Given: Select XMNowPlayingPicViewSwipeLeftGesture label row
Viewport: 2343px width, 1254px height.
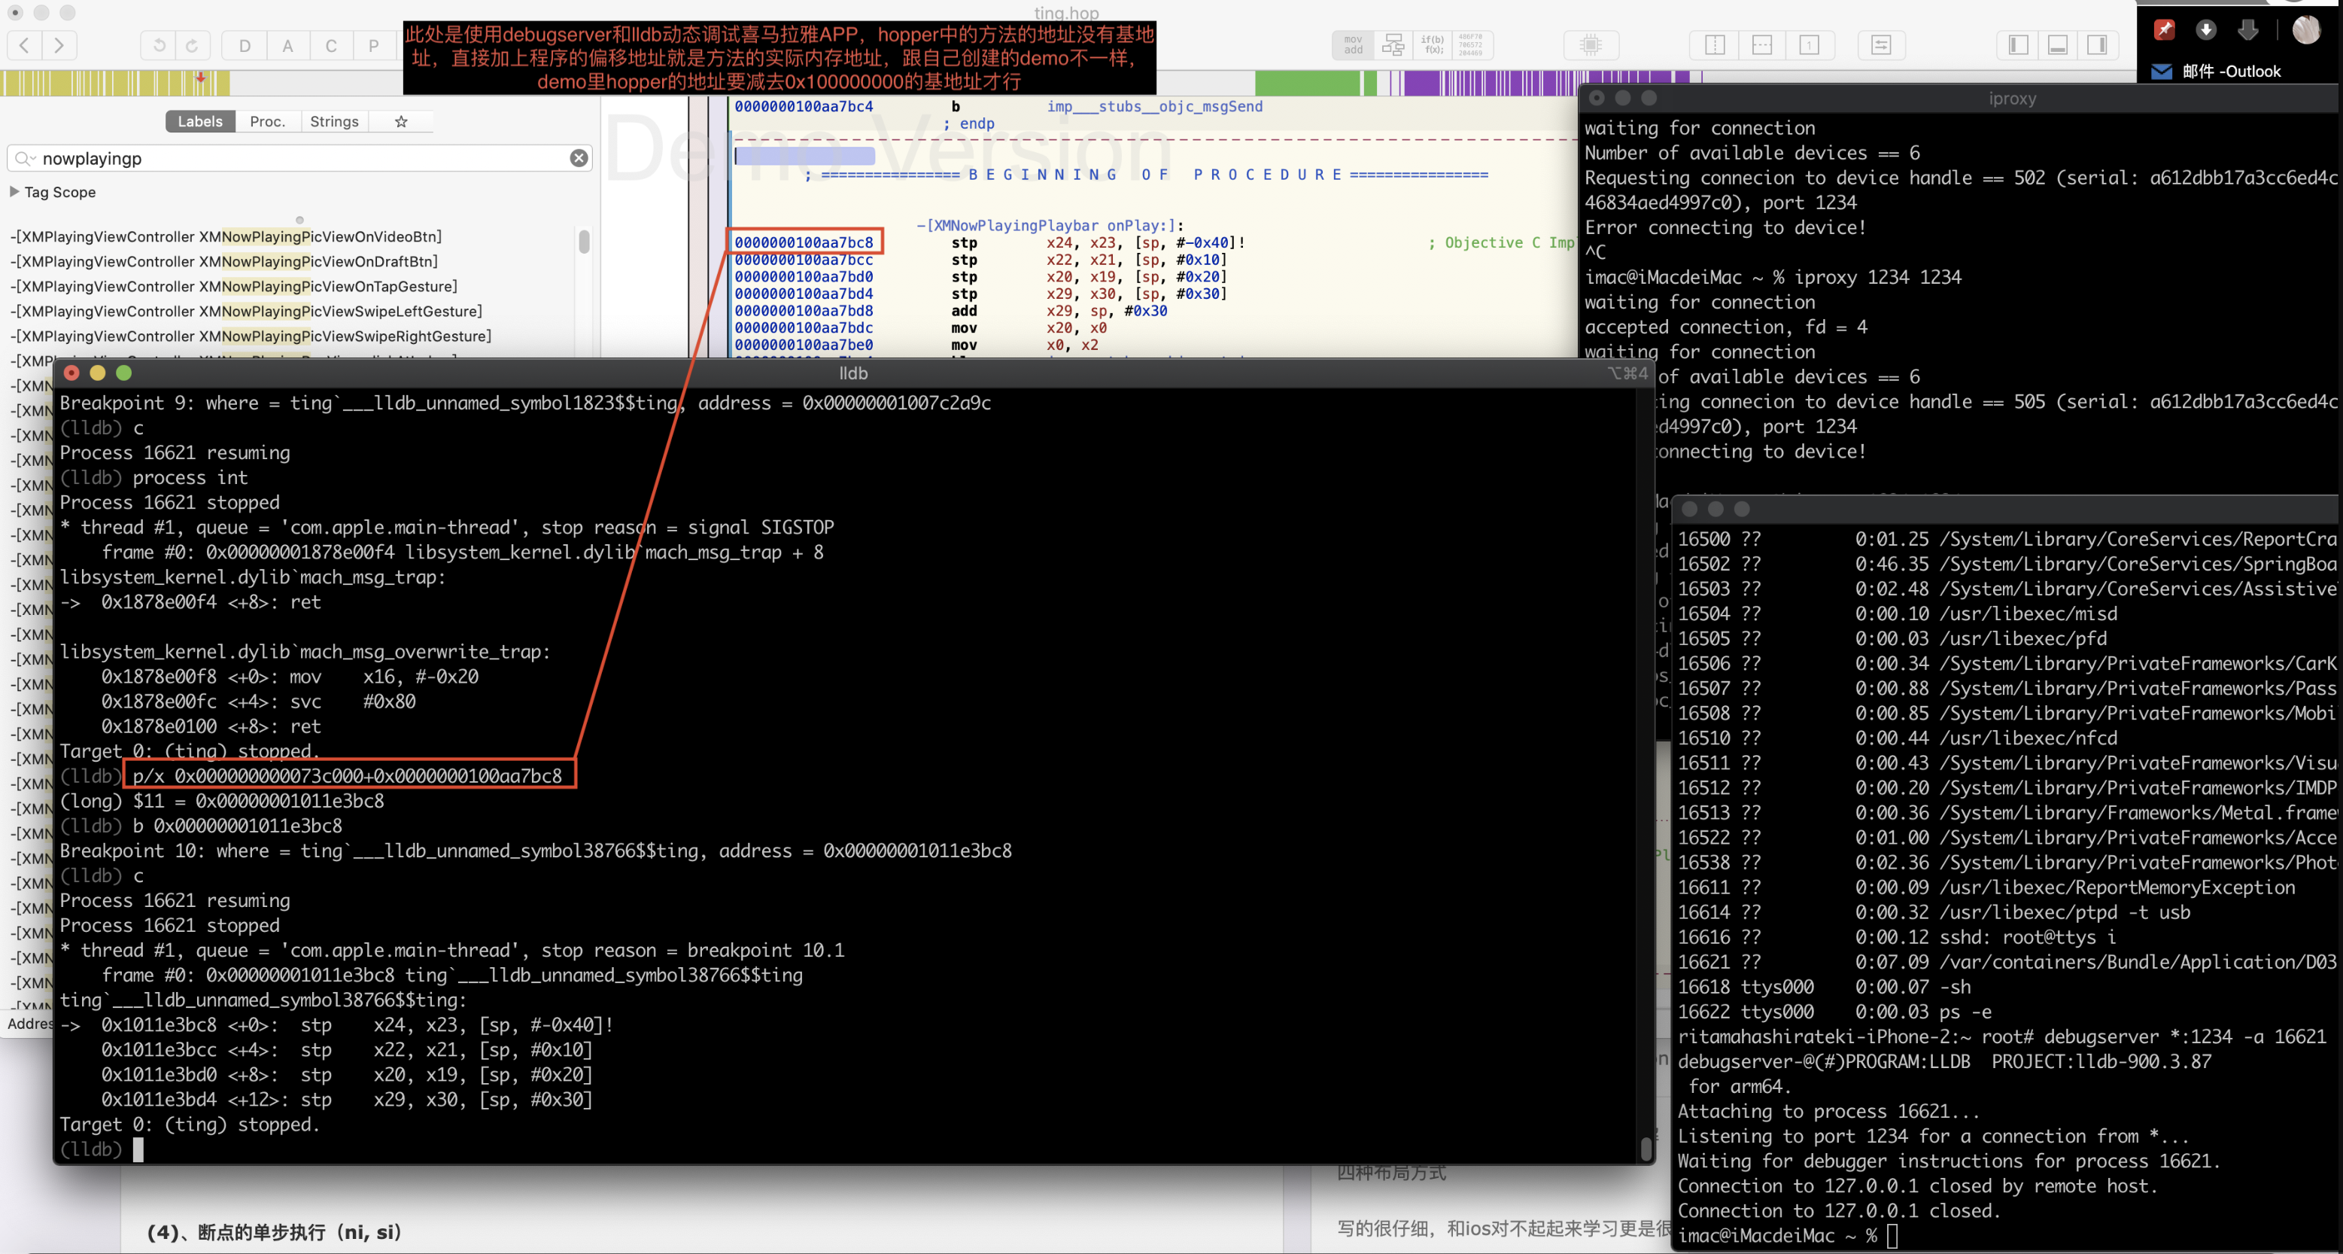Looking at the screenshot, I should tap(245, 311).
